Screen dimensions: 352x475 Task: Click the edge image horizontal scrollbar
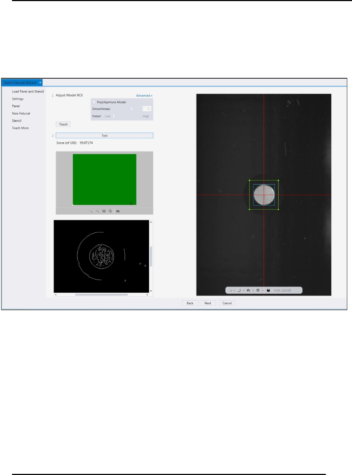(101, 295)
